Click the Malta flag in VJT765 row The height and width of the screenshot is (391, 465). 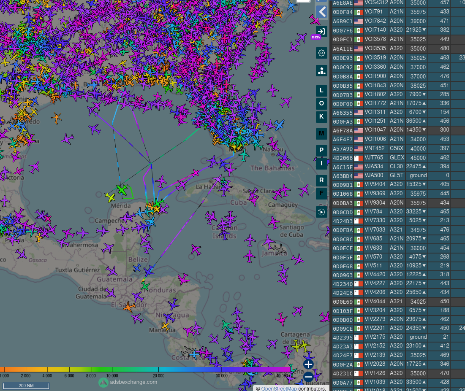tap(359, 158)
